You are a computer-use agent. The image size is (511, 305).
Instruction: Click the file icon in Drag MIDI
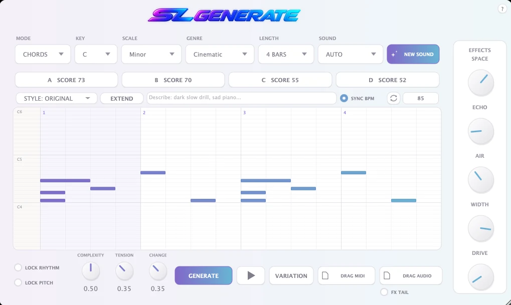coord(325,275)
